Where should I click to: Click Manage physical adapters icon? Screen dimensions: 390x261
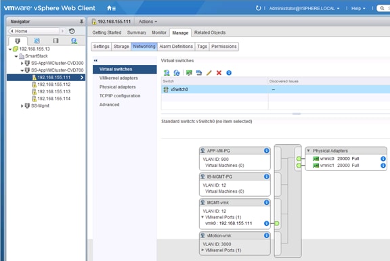(189, 73)
